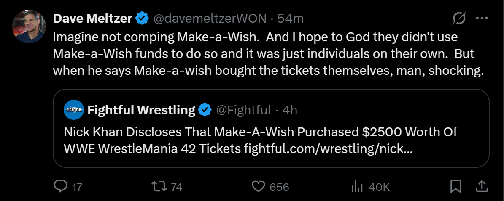Open the Dave Meltzer display name link
Viewport: 504px width, 201px height.
coord(92,19)
